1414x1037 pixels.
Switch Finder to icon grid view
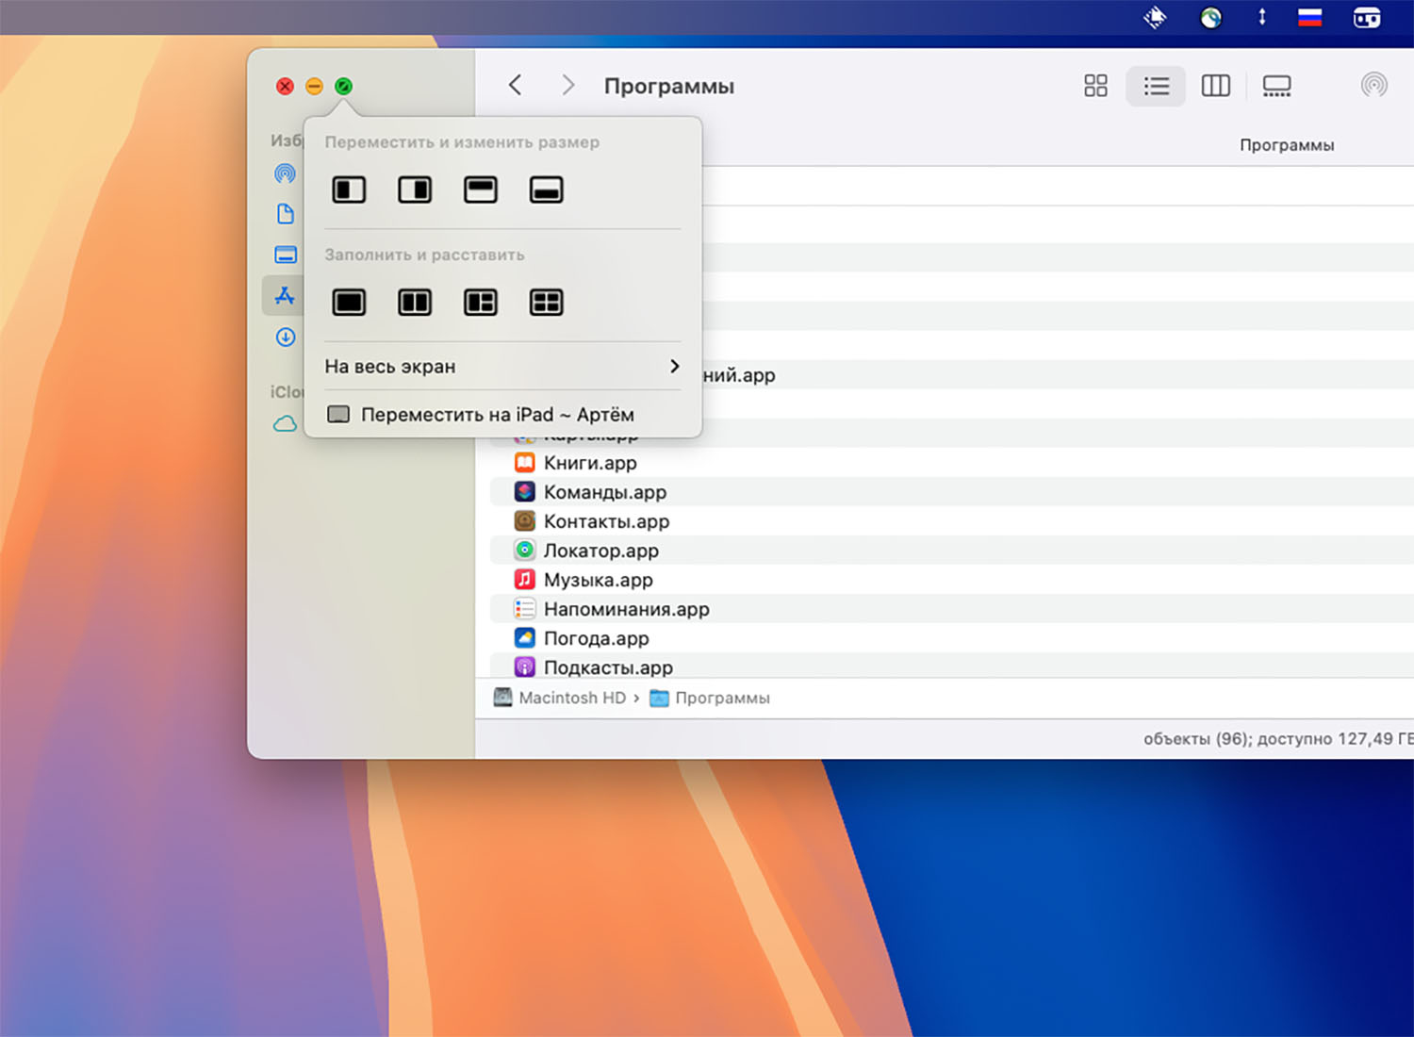[1095, 87]
